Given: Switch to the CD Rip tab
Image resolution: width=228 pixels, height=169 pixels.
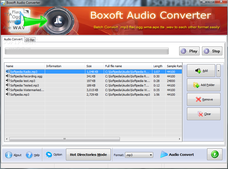Looking at the screenshot, I should coord(30,40).
